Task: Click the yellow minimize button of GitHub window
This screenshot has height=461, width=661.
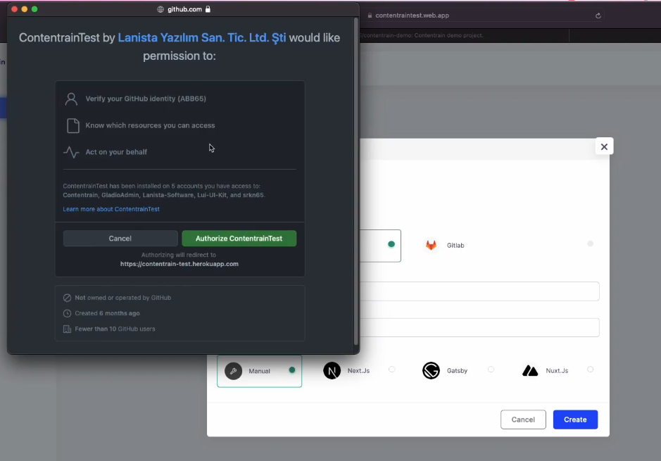Action: (25, 9)
